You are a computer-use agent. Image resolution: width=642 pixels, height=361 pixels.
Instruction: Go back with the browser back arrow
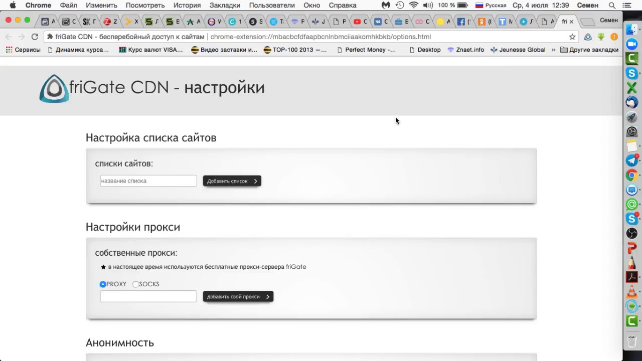[9, 37]
